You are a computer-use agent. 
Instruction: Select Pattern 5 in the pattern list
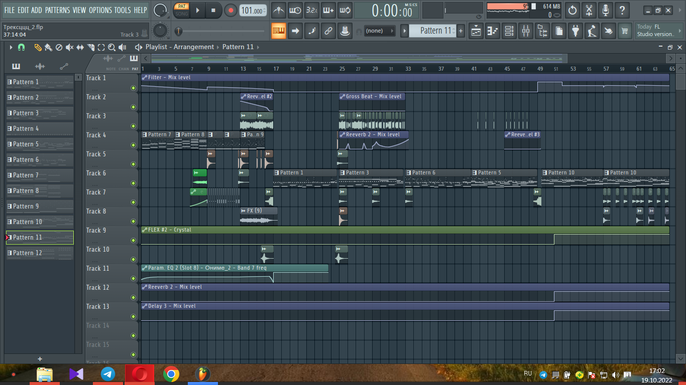(x=40, y=144)
